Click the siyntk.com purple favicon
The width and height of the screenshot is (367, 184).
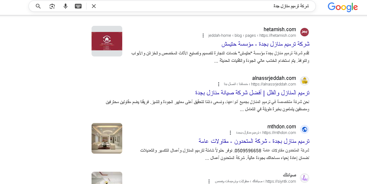304,178
